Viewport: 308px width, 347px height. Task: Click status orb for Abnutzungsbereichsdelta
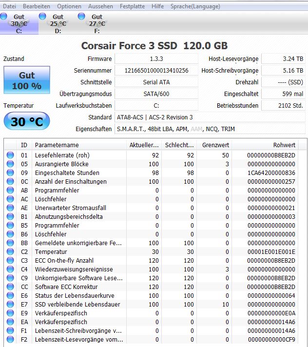[10, 216]
